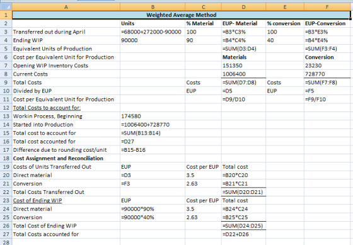Click the =B3*C3% formula cell
353x245 pixels.
[x=243, y=32]
